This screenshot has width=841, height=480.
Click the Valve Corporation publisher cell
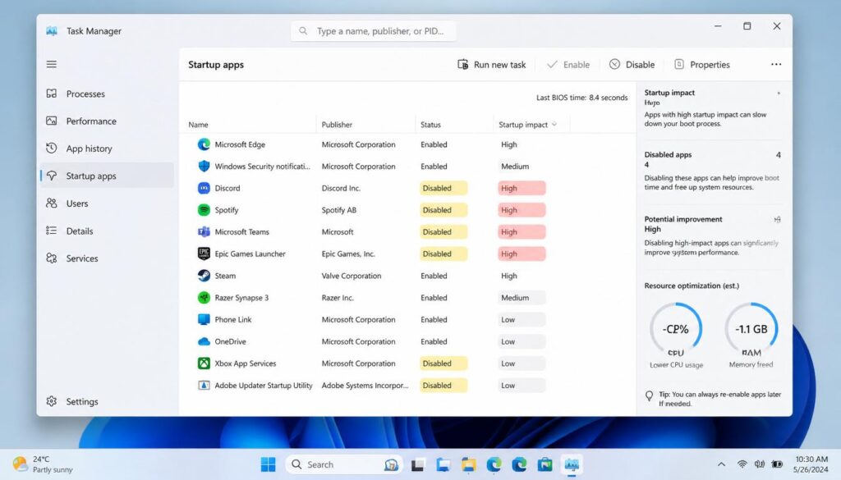pyautogui.click(x=352, y=276)
